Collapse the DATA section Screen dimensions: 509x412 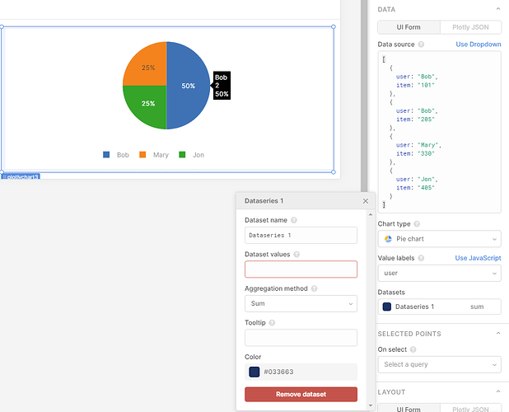498,9
